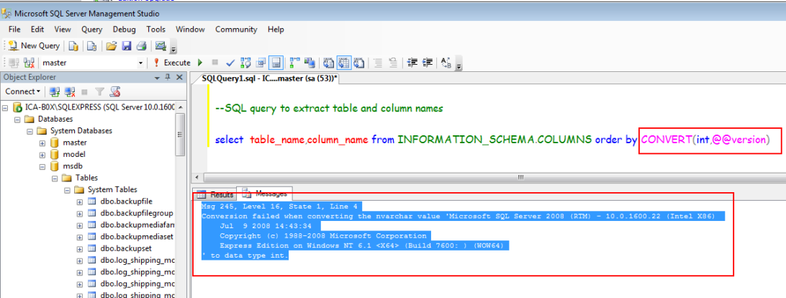This screenshot has width=786, height=298.
Task: Expand the master database node
Action: click(x=42, y=143)
